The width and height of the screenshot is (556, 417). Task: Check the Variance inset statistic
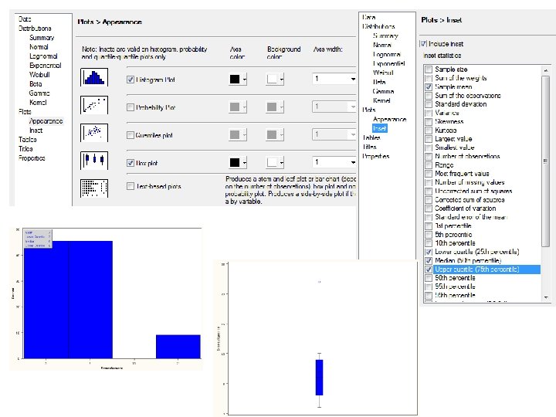point(429,113)
